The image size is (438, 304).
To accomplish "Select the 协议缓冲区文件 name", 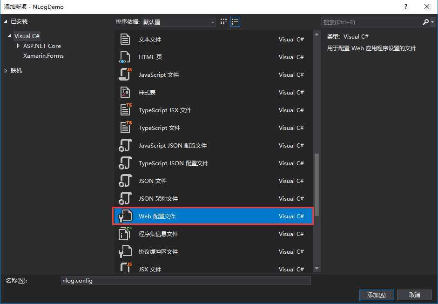I will (x=158, y=251).
